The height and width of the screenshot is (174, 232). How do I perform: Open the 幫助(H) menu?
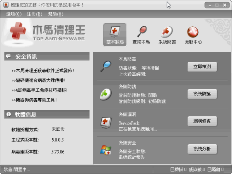coord(56,14)
